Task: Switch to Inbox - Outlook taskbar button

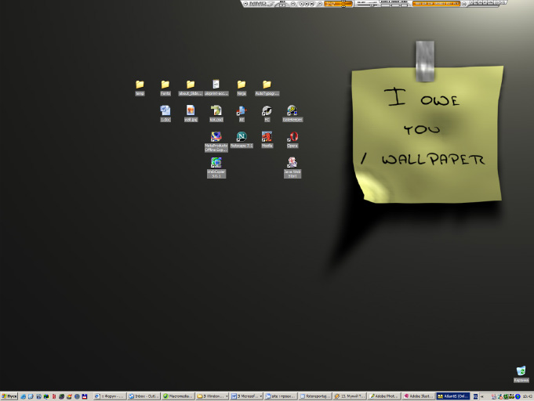Action: [144, 396]
